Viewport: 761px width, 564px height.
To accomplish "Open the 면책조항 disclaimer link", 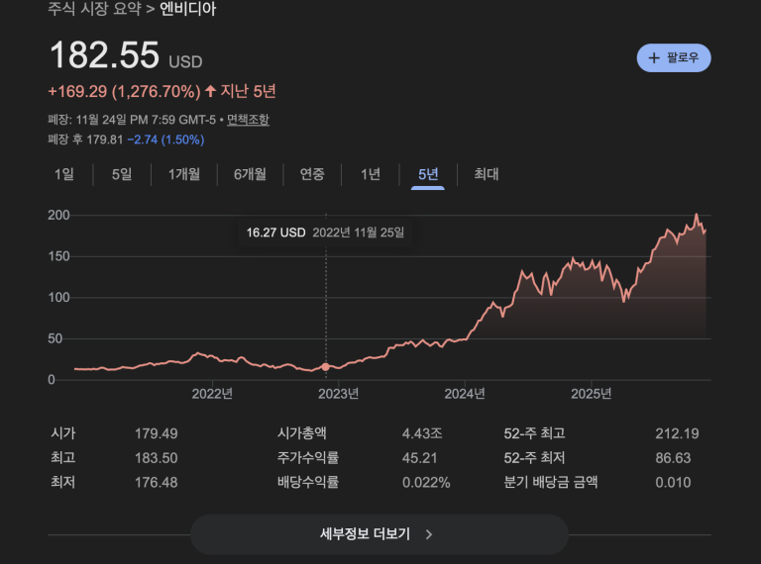I will 248,120.
